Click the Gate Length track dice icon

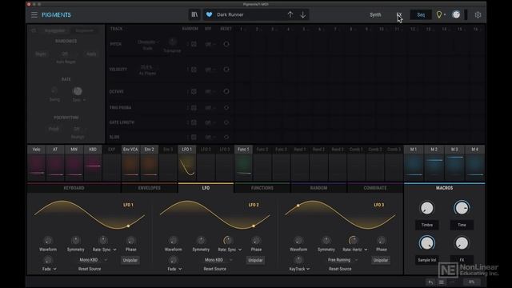(x=194, y=122)
